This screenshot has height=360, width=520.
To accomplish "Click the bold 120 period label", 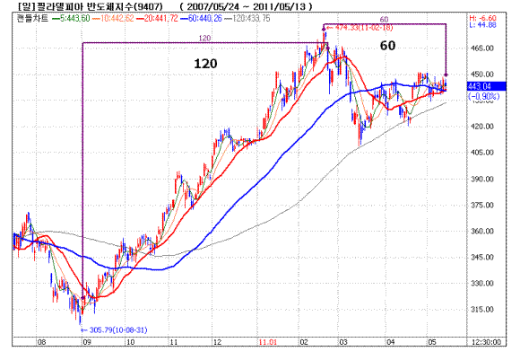I will [x=205, y=64].
